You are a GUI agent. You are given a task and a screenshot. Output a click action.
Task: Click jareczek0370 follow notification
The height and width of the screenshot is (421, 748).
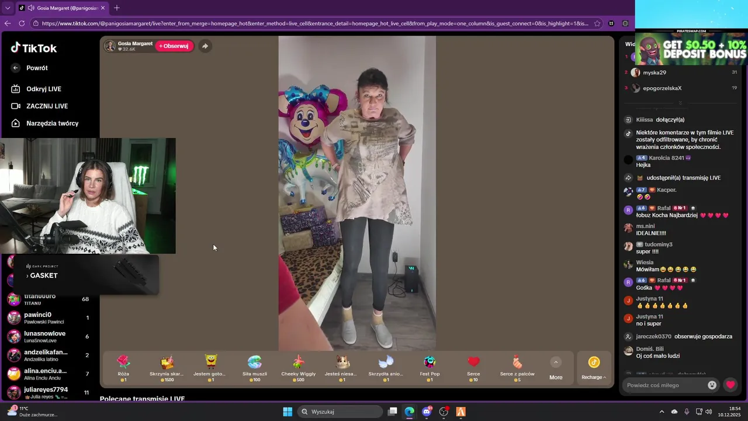[x=678, y=337]
